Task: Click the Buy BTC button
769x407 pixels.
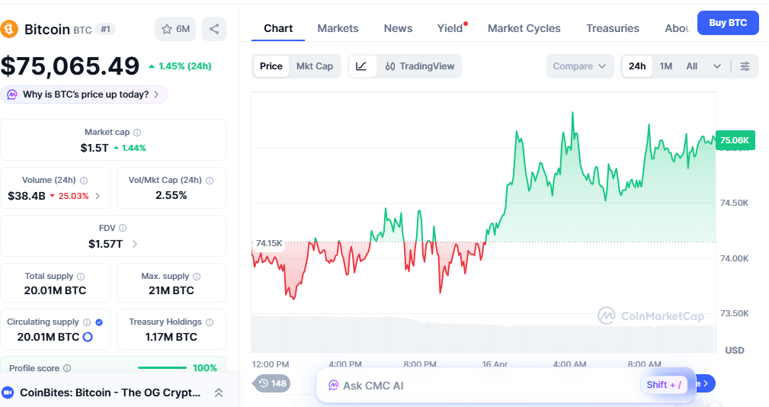Action: [x=727, y=23]
